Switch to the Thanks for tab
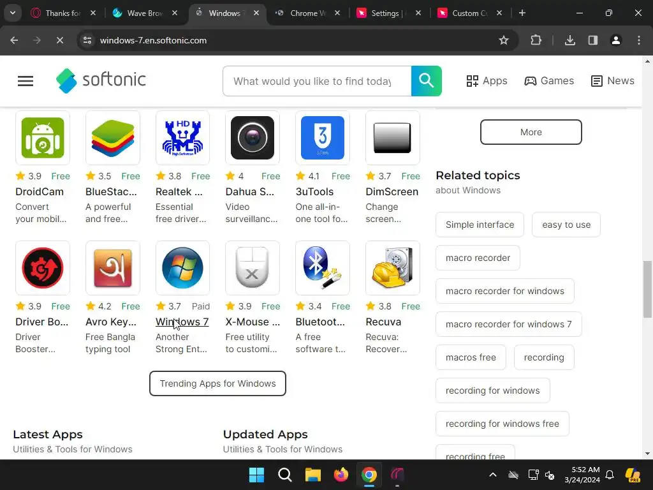This screenshot has width=653, height=490. click(63, 13)
